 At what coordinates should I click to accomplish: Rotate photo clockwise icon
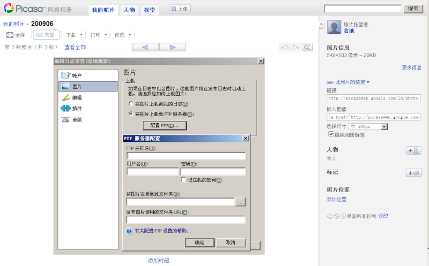click(x=296, y=47)
